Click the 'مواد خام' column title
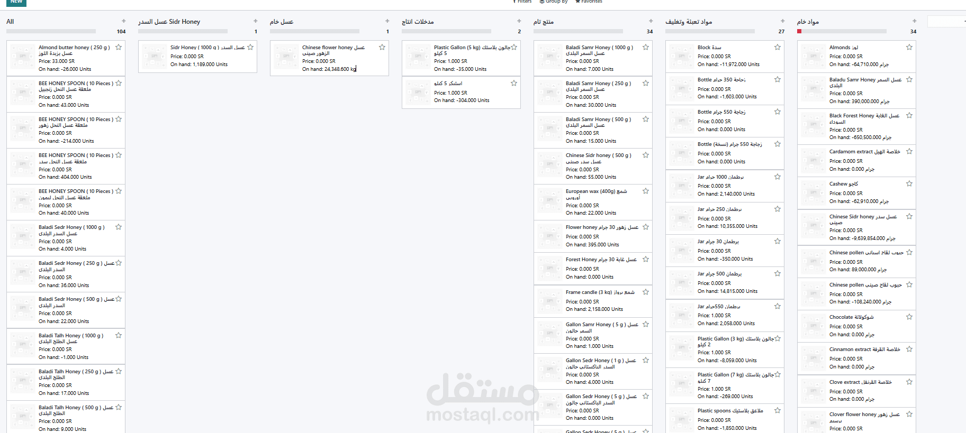Image resolution: width=966 pixels, height=433 pixels. tap(808, 22)
